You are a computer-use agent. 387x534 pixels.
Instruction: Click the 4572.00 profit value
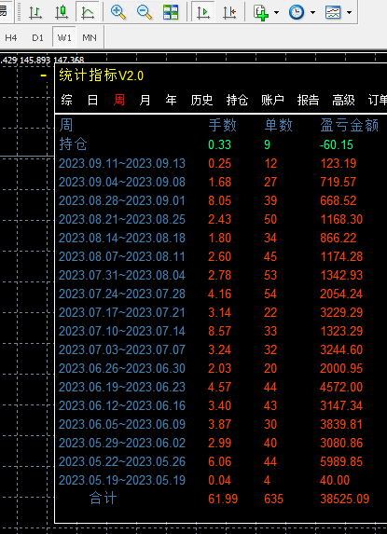[341, 387]
